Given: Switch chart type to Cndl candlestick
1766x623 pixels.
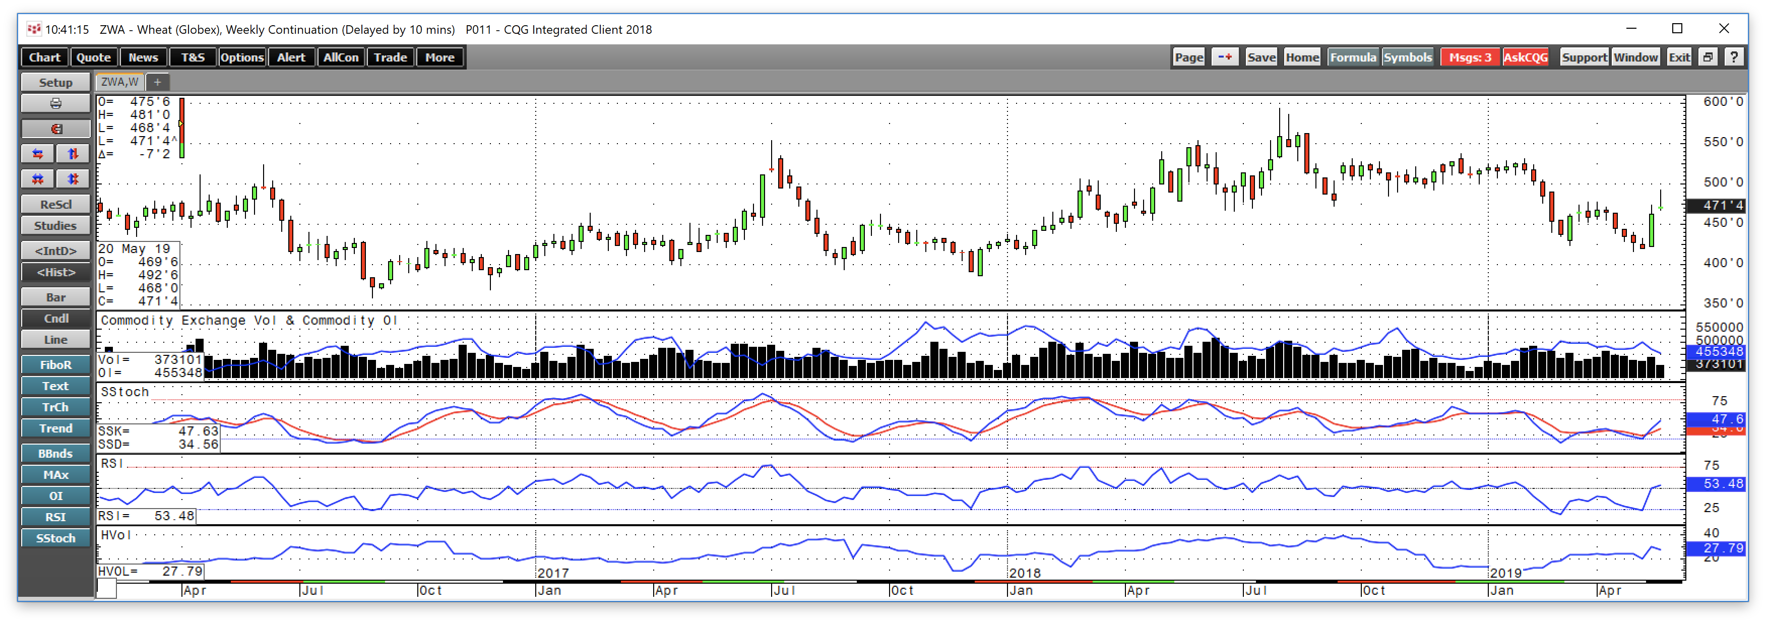Looking at the screenshot, I should point(55,318).
